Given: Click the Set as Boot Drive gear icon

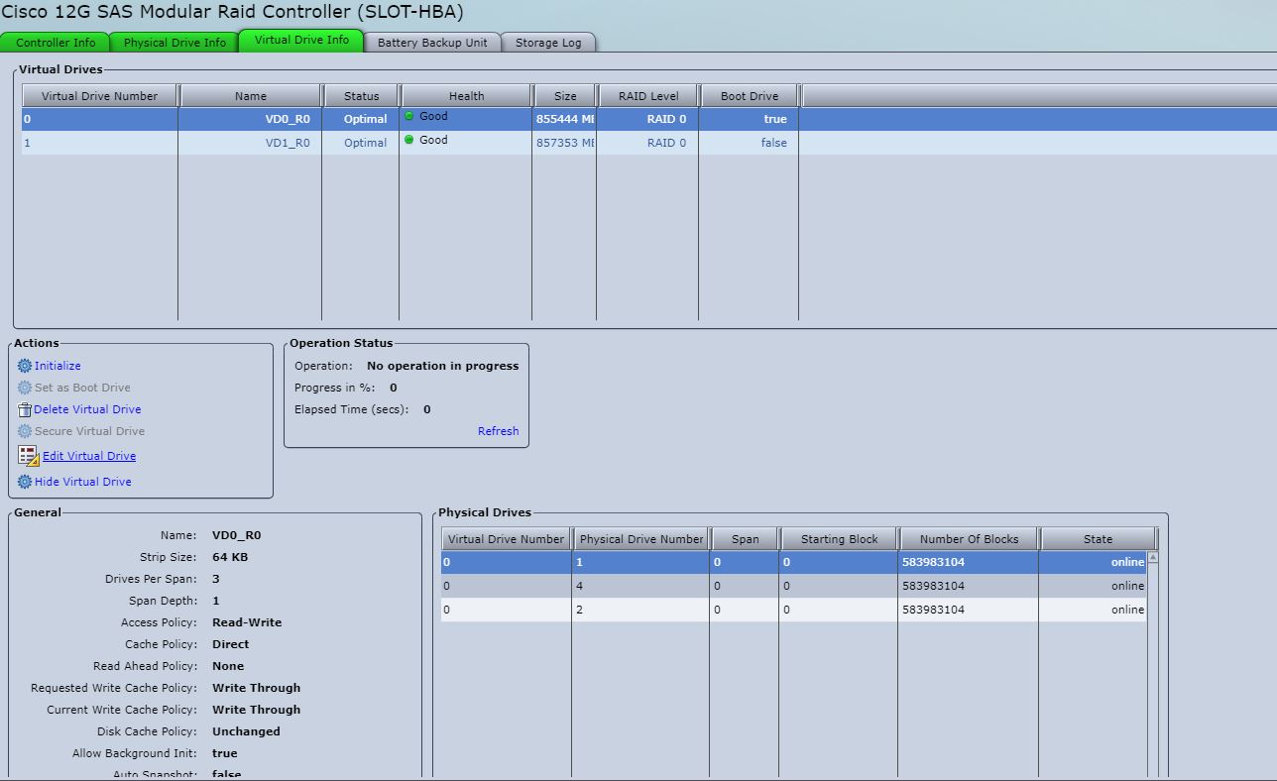Looking at the screenshot, I should [24, 388].
